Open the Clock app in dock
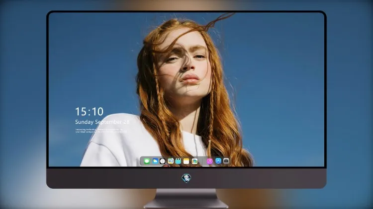This screenshot has width=373, height=209. pos(163,161)
